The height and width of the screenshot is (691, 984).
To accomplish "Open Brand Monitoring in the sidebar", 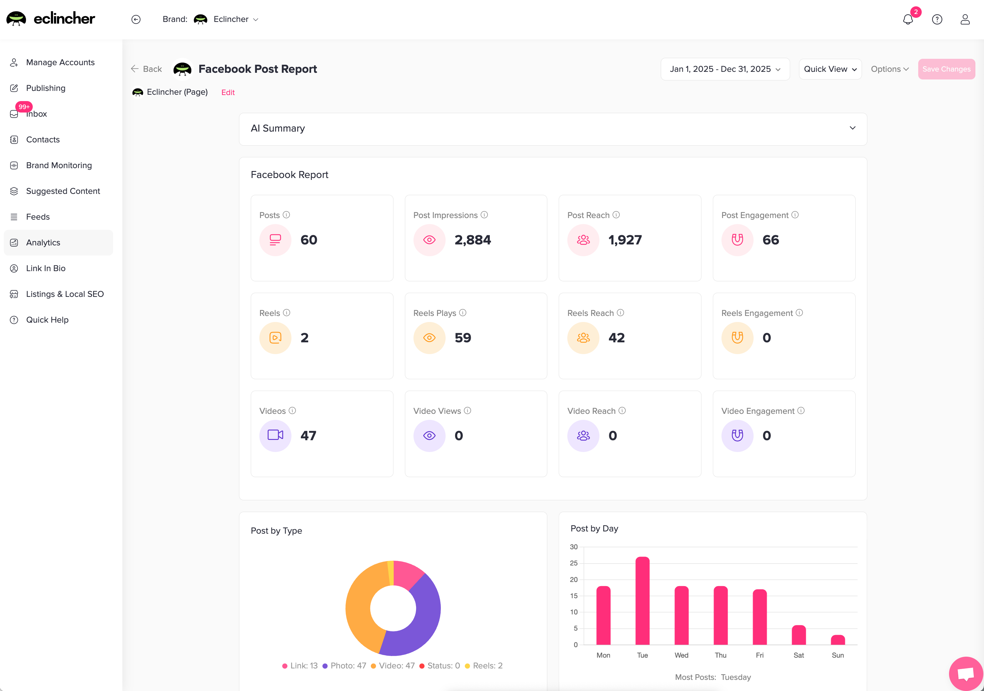I will click(59, 165).
